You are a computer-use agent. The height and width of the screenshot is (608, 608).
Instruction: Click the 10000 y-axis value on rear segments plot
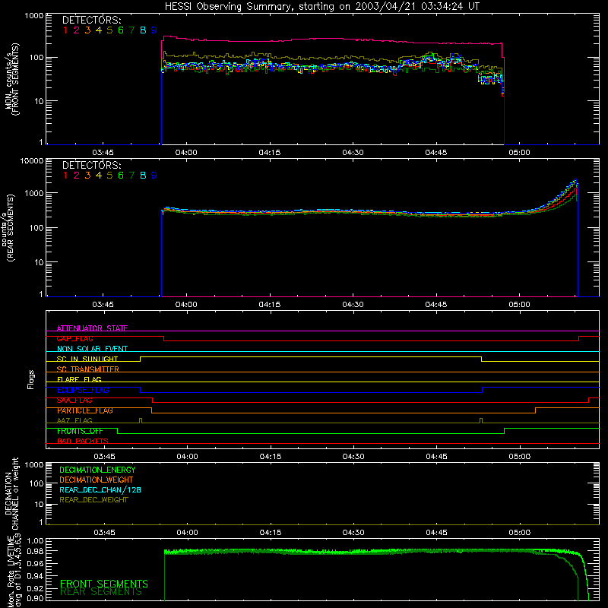(x=32, y=160)
